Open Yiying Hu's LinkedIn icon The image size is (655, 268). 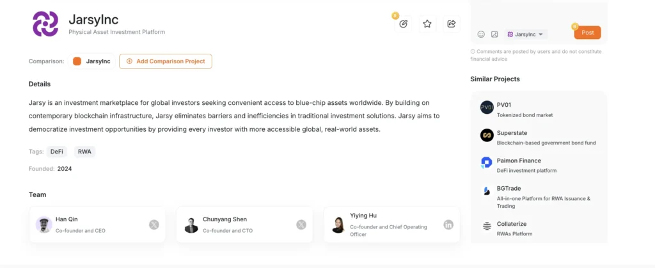click(448, 225)
